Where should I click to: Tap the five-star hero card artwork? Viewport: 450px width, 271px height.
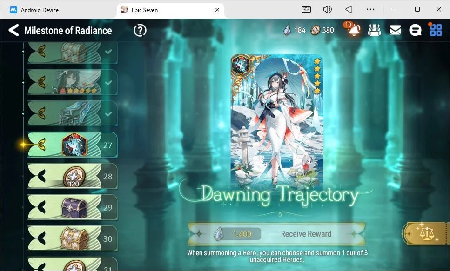click(277, 120)
